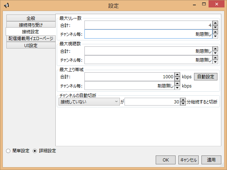Click the 最大リレー数 合計 field showing 4
The height and width of the screenshot is (170, 227).
(x=149, y=25)
